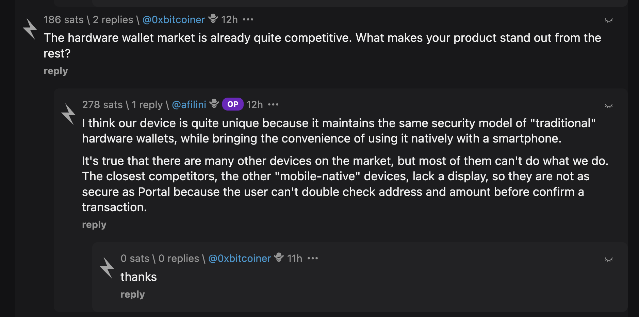This screenshot has height=317, width=639.
Task: Zap the top @0xbitcoiner comment lightning bolt
Action: click(30, 29)
